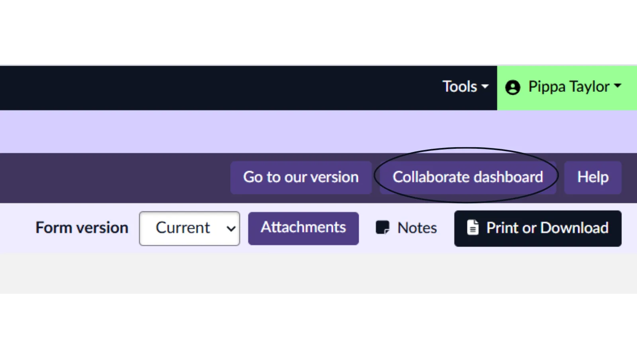Viewport: 637px width, 358px height.
Task: Open the Tools menu
Action: (460, 87)
